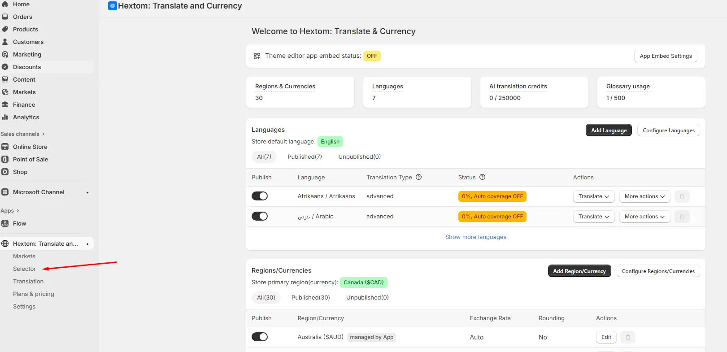Click the Add Language button

(x=609, y=130)
